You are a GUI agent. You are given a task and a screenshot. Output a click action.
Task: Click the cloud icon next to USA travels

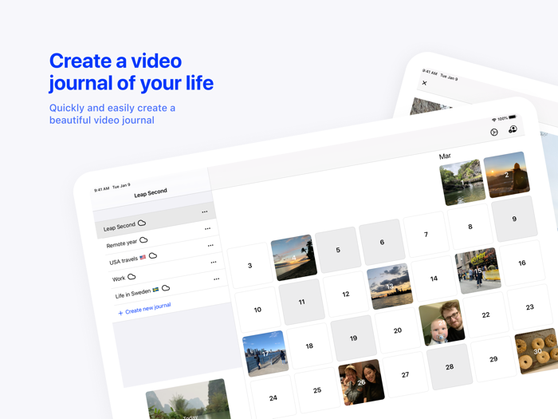point(153,255)
